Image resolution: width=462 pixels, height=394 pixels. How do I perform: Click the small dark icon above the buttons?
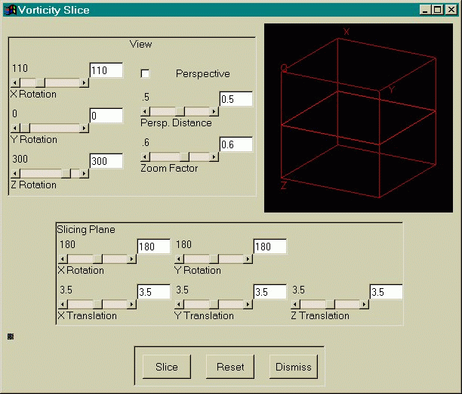coord(11,337)
